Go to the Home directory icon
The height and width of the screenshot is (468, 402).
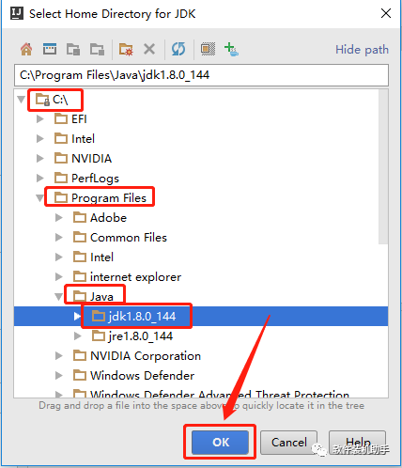point(26,49)
